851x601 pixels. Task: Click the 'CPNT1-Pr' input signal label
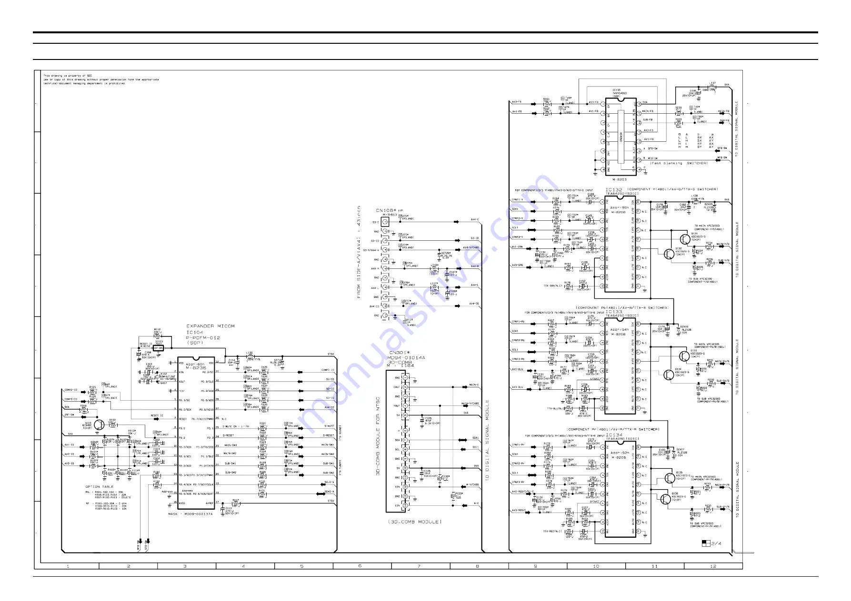tap(518, 445)
